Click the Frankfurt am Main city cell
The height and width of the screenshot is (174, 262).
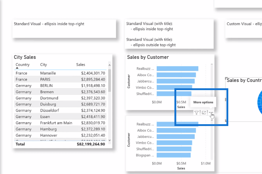(56, 123)
